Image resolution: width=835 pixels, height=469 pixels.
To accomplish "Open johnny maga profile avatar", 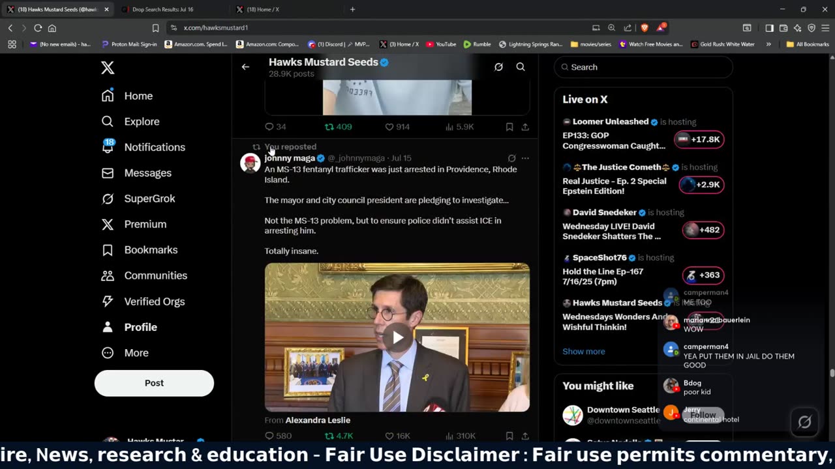I will pos(250,163).
